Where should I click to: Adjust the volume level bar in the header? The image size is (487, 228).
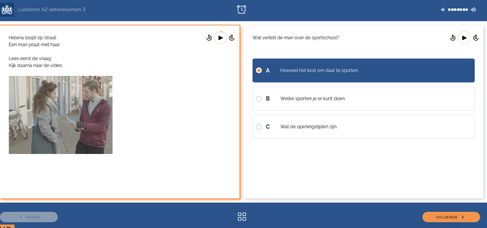[458, 10]
